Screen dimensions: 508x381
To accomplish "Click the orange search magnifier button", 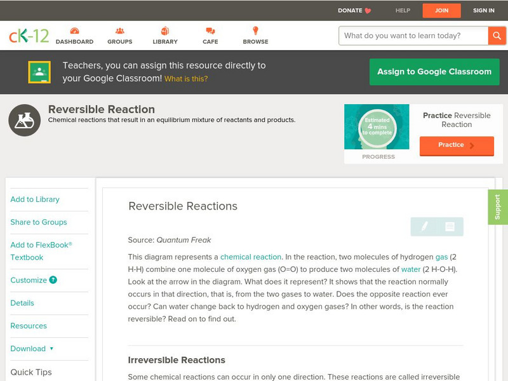I will (497, 36).
